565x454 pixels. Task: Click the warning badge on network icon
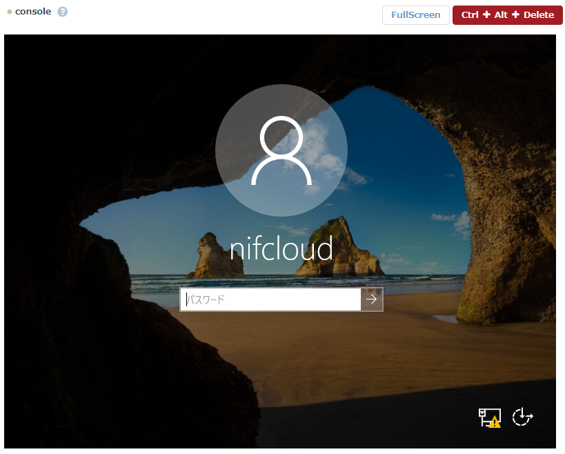click(x=495, y=422)
